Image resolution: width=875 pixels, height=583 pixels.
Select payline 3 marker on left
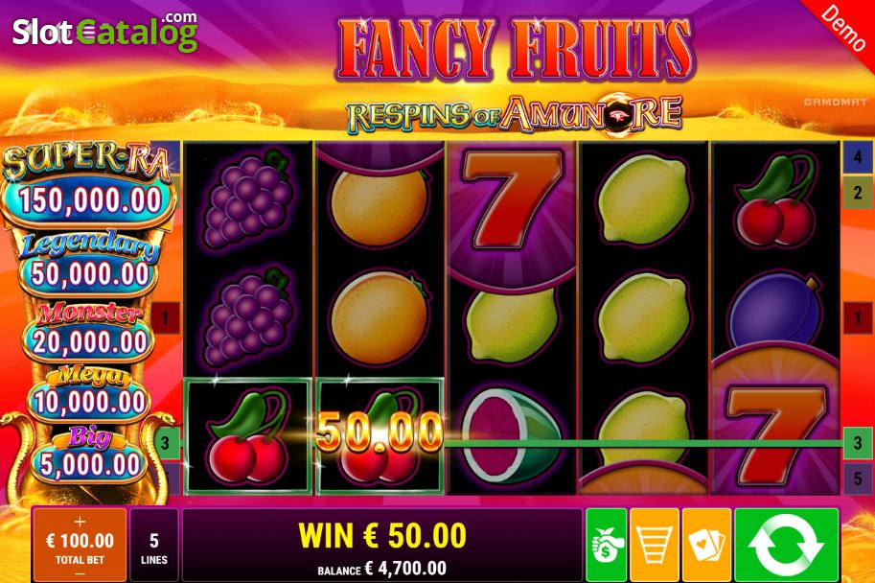point(166,443)
